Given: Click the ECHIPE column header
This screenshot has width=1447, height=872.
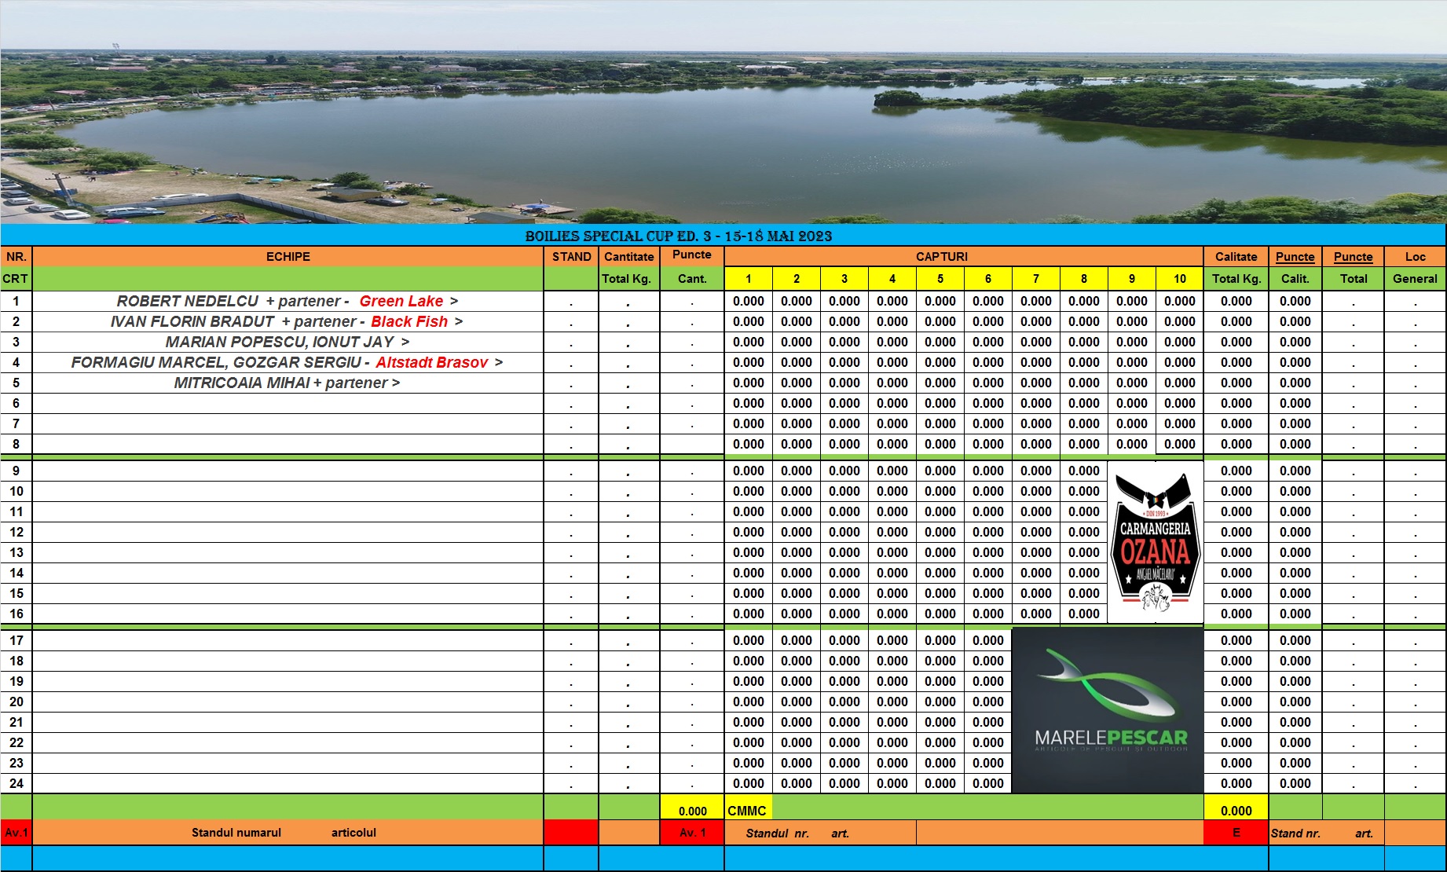Looking at the screenshot, I should point(288,257).
